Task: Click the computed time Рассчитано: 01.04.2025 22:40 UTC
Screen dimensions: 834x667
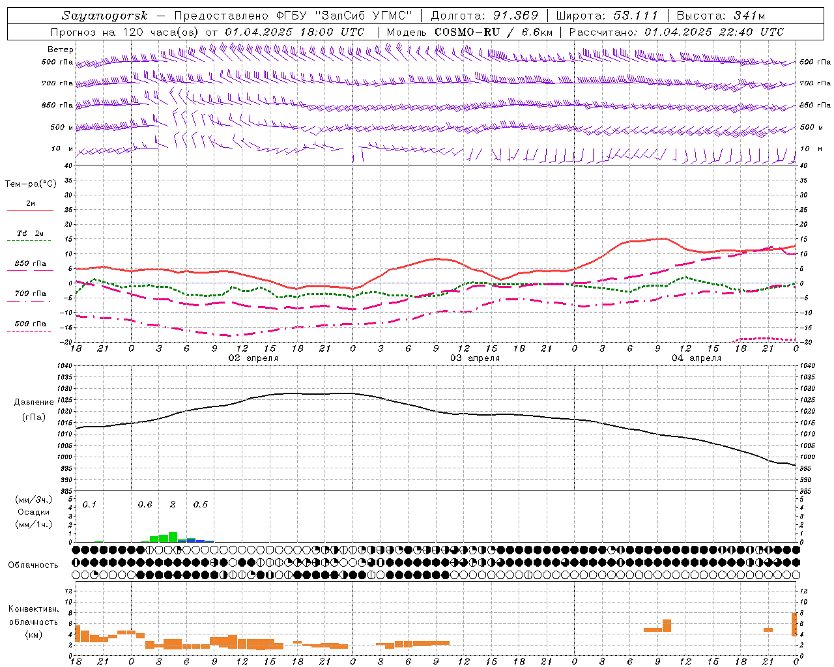Action: pos(676,32)
